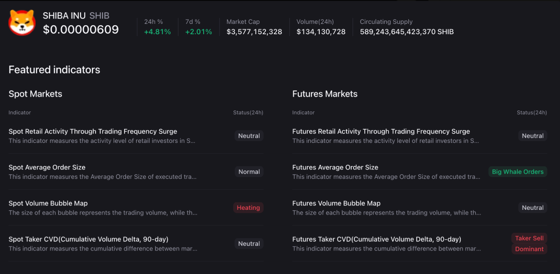Click the Taker Sell Dominant badge
Image resolution: width=560 pixels, height=274 pixels.
pyautogui.click(x=529, y=244)
